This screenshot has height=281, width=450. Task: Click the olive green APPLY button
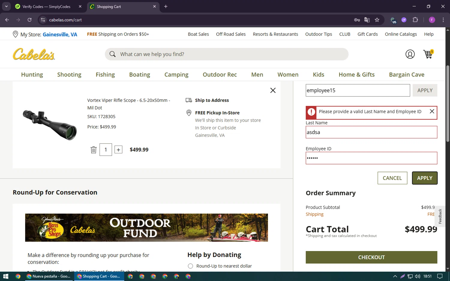424,178
